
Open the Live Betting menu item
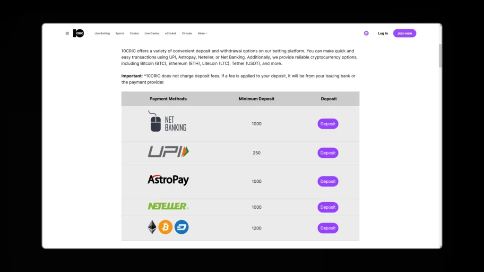[102, 34]
